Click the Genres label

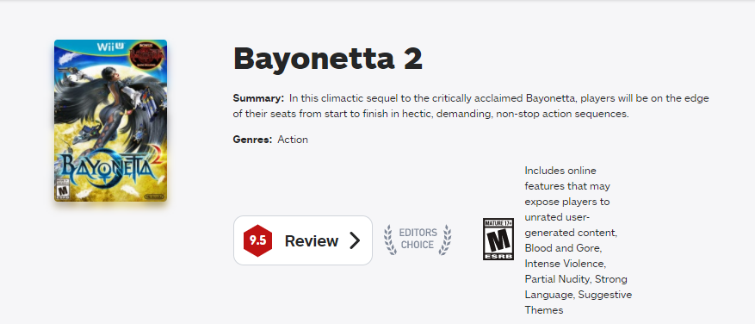(252, 140)
